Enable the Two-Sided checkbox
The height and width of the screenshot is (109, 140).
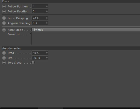click(33, 63)
